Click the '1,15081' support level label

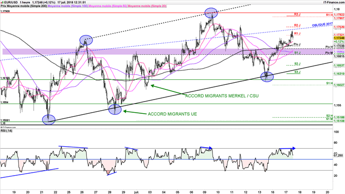[5, 120]
